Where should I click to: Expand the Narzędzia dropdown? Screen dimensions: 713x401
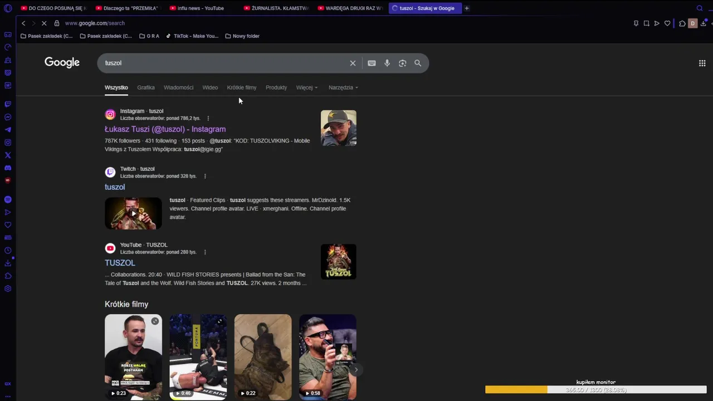(343, 87)
